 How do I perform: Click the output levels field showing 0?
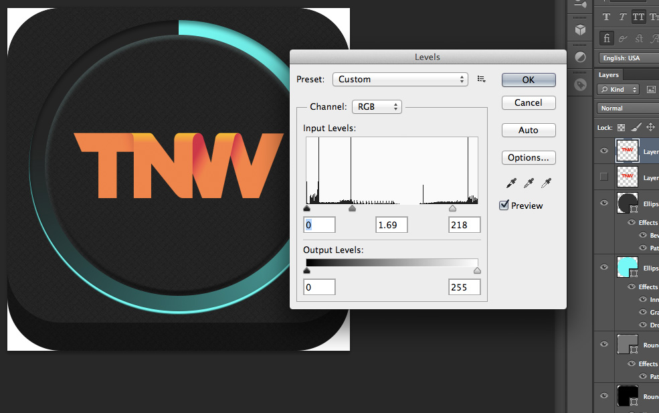coord(319,287)
